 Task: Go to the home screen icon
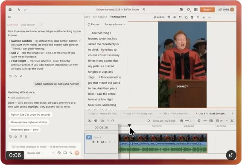(10, 9)
